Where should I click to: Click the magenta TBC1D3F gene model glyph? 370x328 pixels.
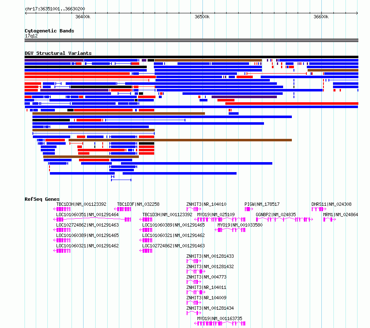point(123,209)
